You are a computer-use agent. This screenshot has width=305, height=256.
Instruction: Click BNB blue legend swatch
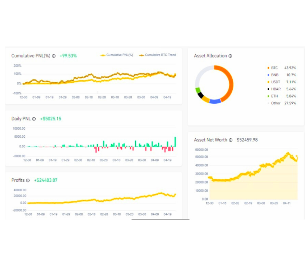coord(268,75)
